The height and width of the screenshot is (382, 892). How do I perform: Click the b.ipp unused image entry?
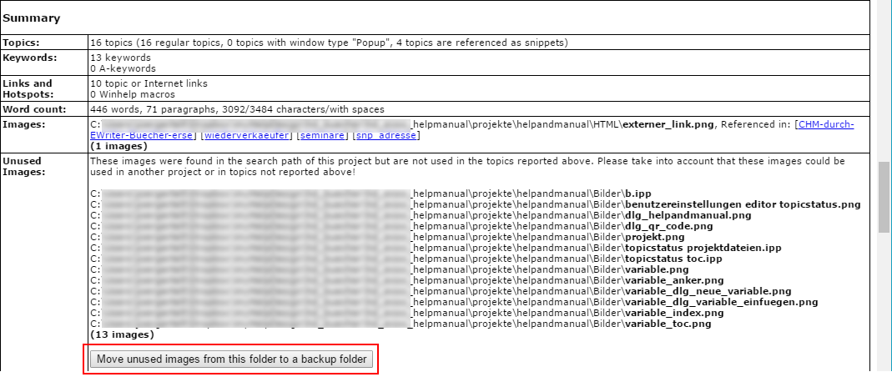click(638, 194)
